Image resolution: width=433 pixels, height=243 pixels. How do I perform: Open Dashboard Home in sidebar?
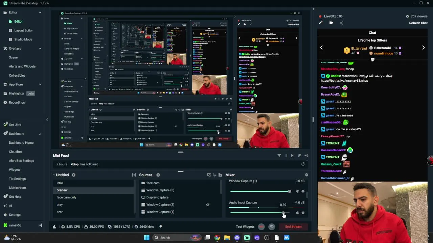coord(21,143)
